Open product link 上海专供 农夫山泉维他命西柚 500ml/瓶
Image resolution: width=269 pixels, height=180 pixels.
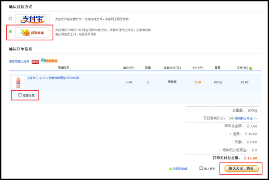[53, 78]
